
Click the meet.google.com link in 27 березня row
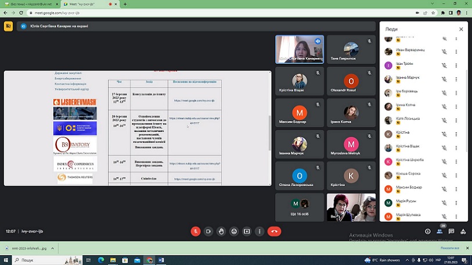point(194,101)
